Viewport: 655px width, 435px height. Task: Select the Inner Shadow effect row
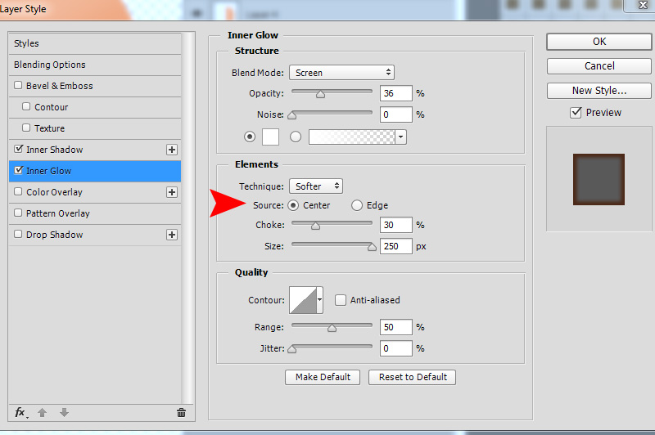pos(95,150)
